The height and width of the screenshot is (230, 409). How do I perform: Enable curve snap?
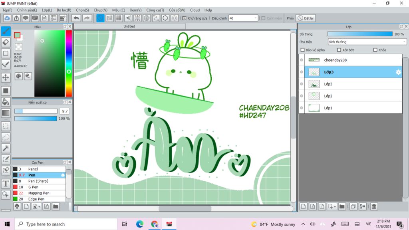[156, 18]
